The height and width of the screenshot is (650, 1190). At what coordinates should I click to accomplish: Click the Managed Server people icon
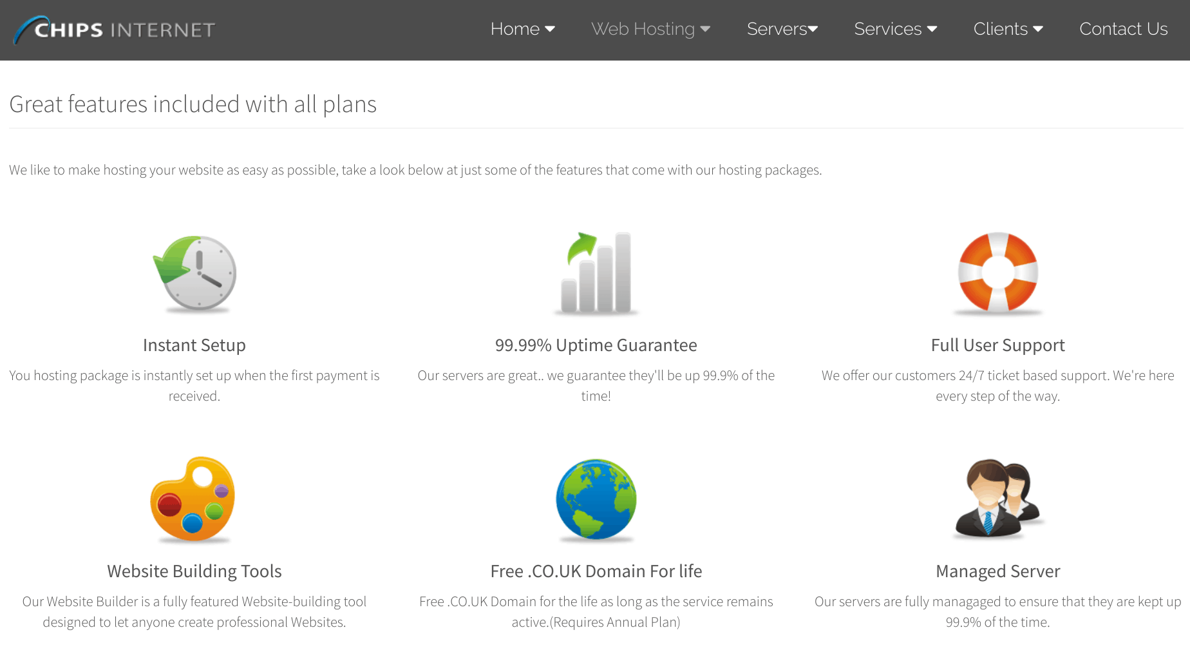pos(998,499)
